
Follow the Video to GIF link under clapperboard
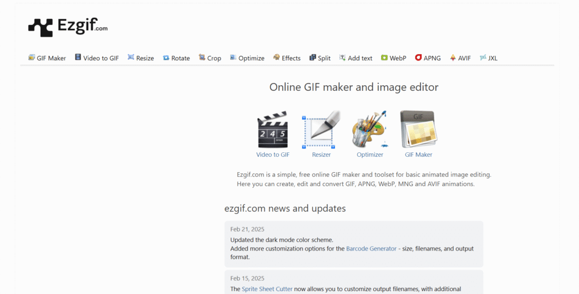tap(273, 155)
